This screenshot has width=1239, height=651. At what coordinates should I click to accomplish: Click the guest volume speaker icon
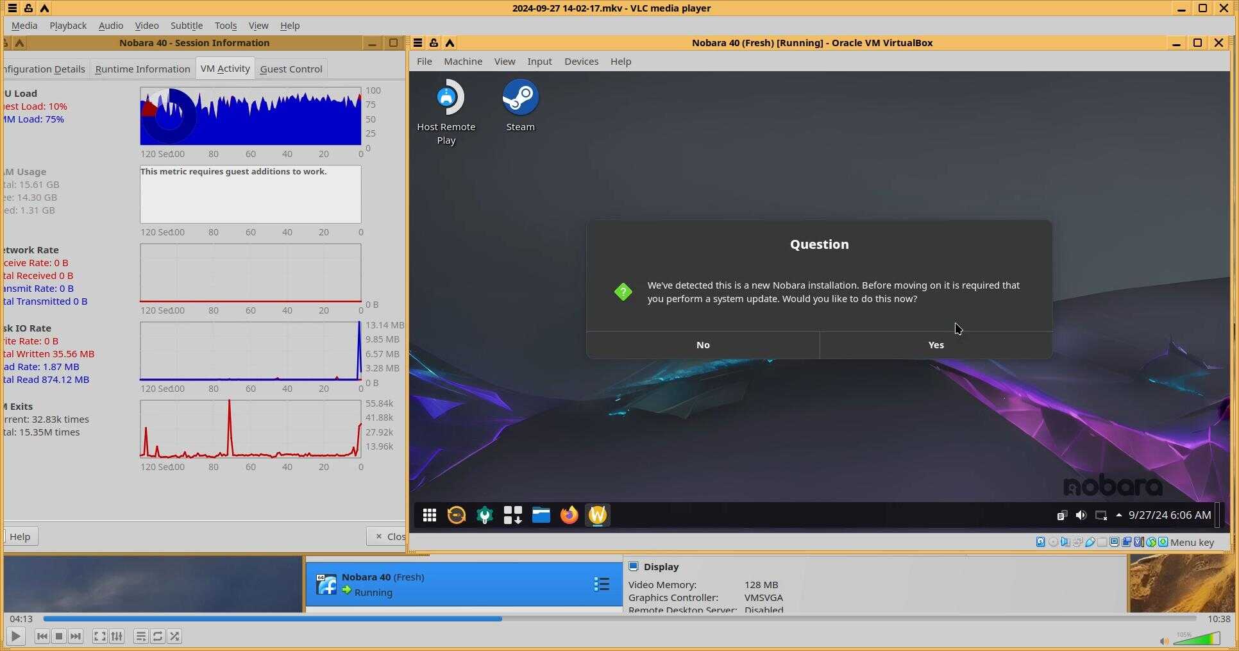[x=1081, y=515]
